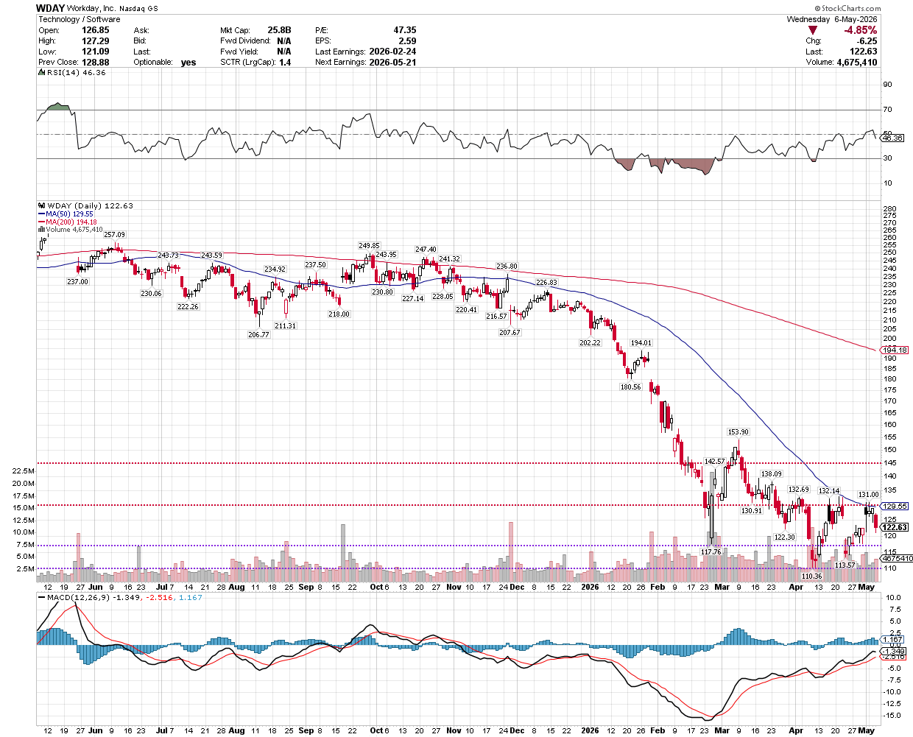
Task: Click the 222.26 low price label
Action: coord(188,307)
